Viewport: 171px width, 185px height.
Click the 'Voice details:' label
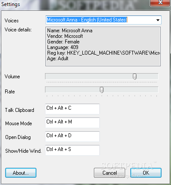(x=18, y=30)
